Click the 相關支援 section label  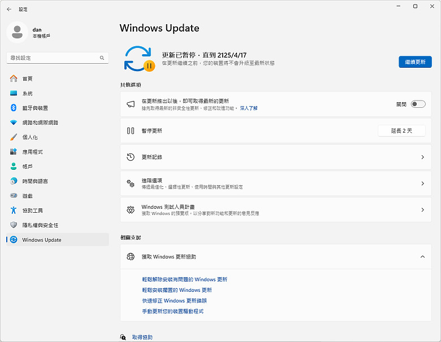(131, 237)
